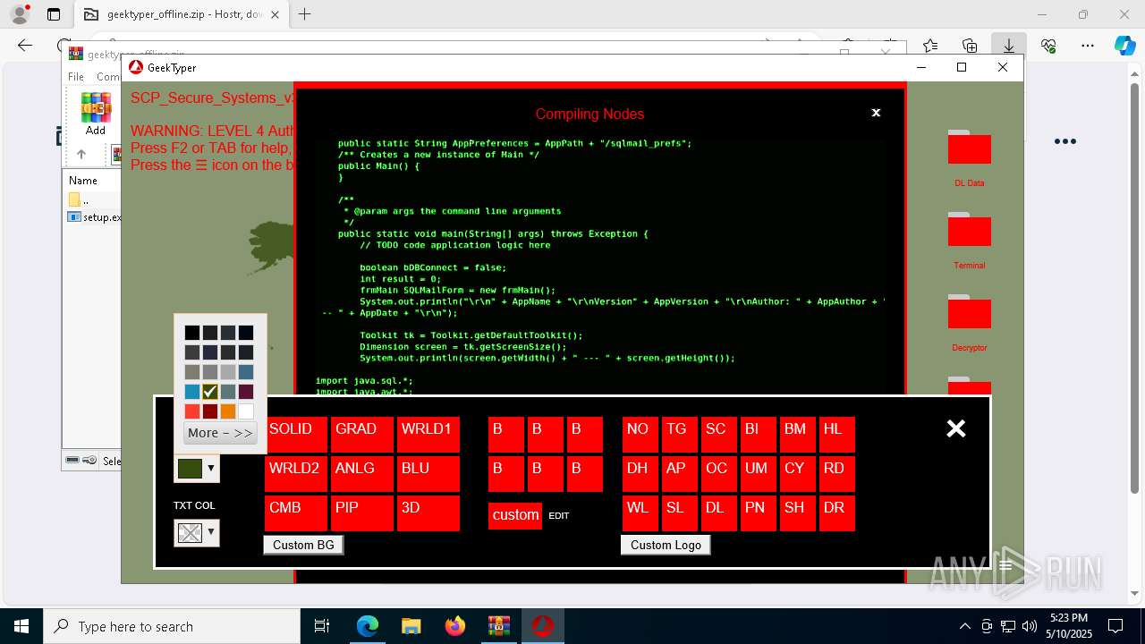Pick the BLU background style

(428, 473)
